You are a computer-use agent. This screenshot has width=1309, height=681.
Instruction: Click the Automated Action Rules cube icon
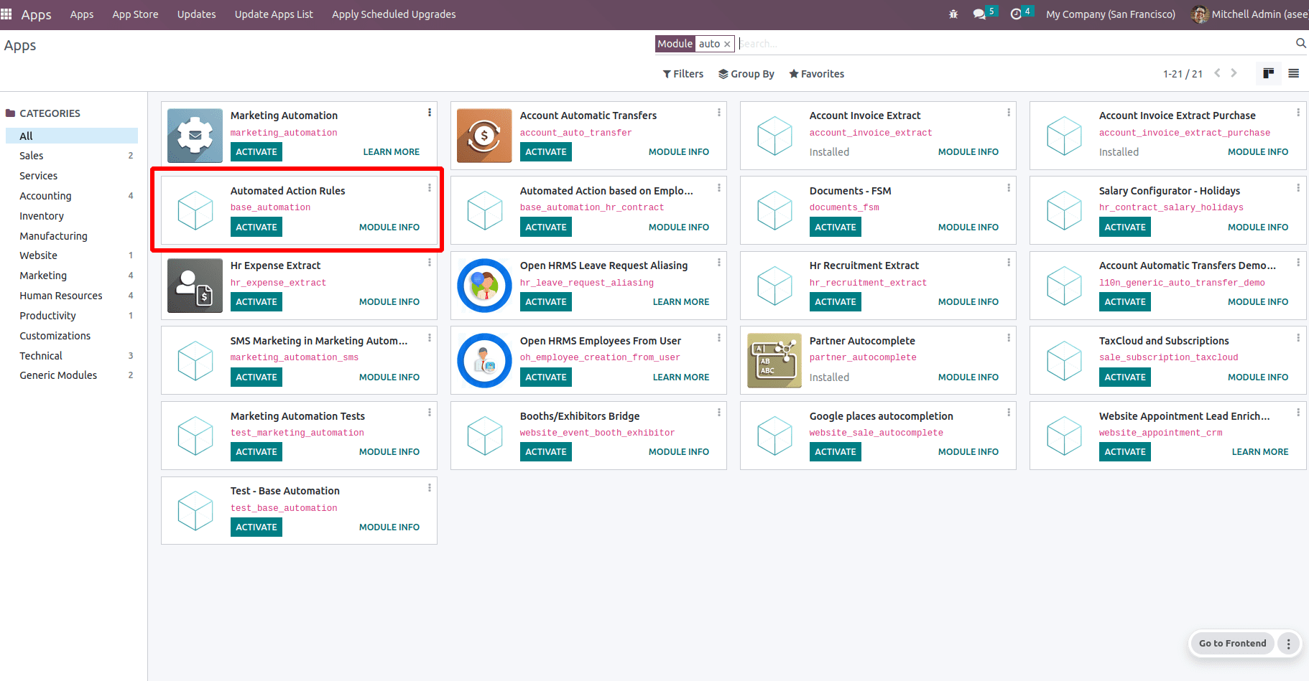(195, 210)
